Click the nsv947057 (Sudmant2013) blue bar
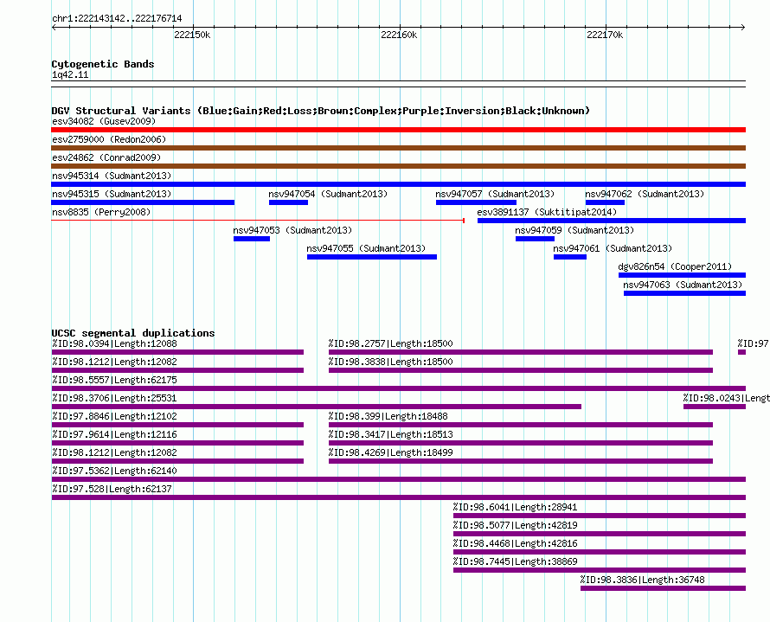This screenshot has height=622, width=770. click(476, 202)
